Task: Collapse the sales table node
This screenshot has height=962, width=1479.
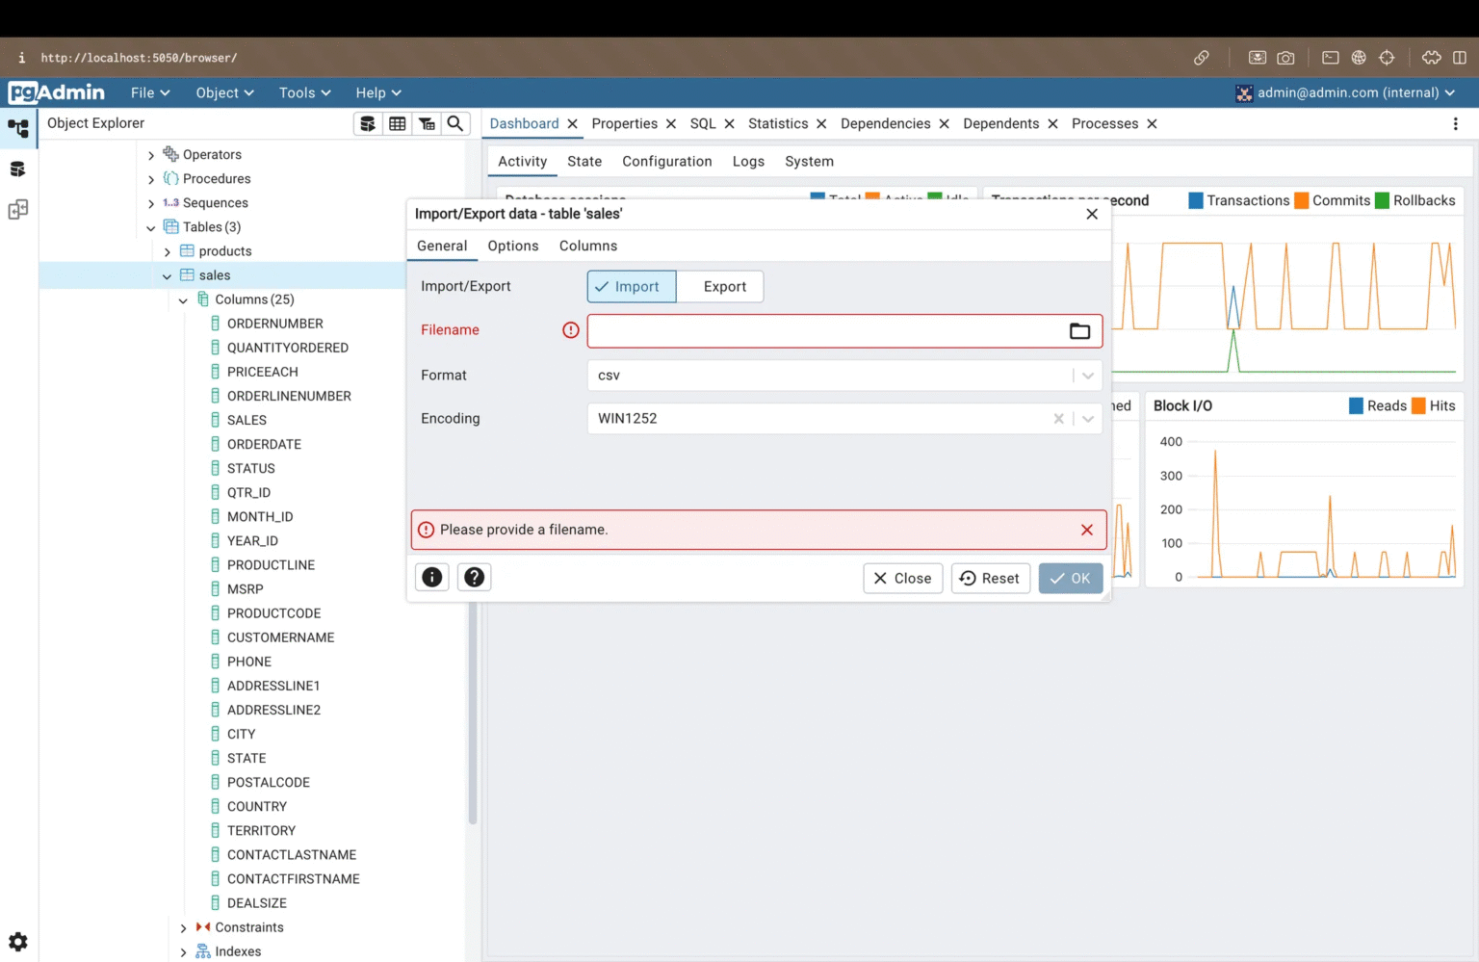Action: coord(166,274)
